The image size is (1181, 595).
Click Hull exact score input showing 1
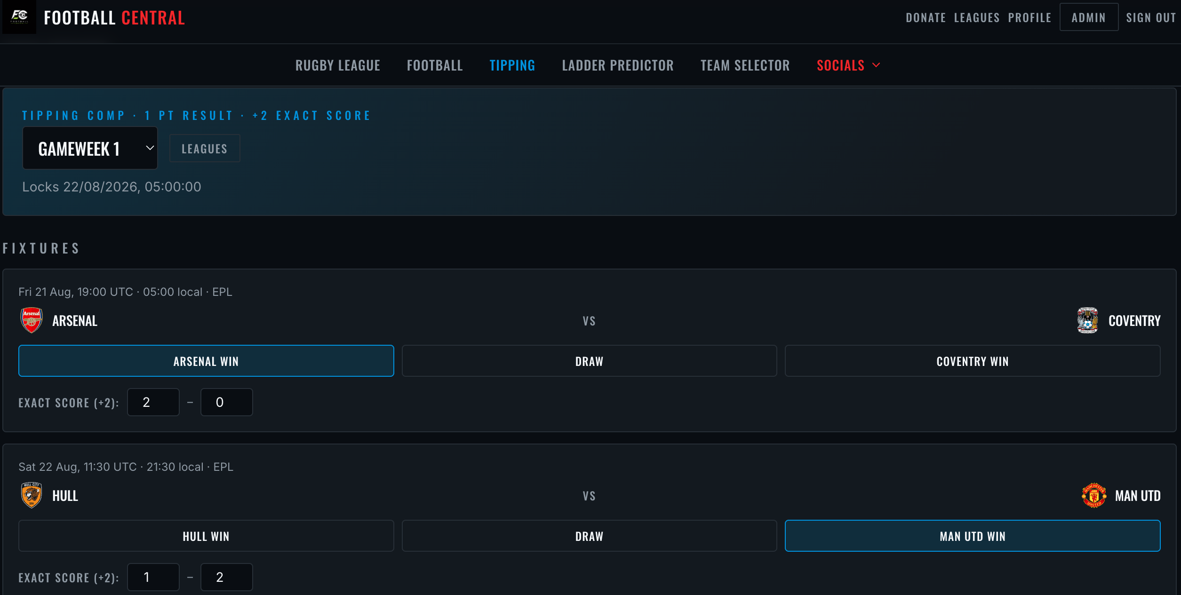pos(153,577)
